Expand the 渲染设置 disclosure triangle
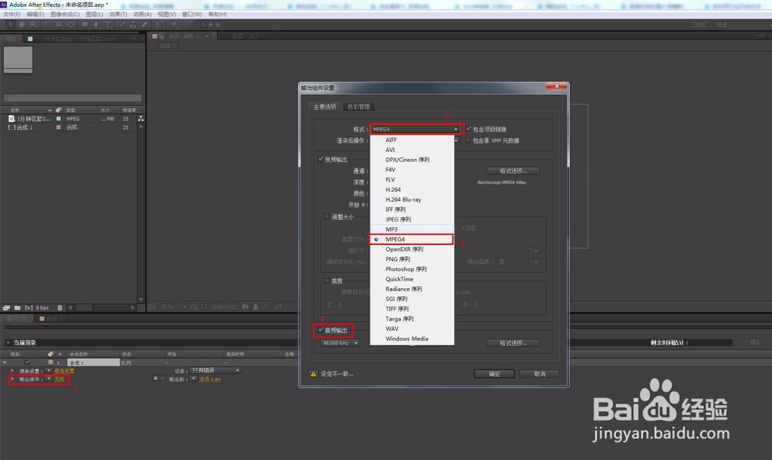 tap(12, 370)
